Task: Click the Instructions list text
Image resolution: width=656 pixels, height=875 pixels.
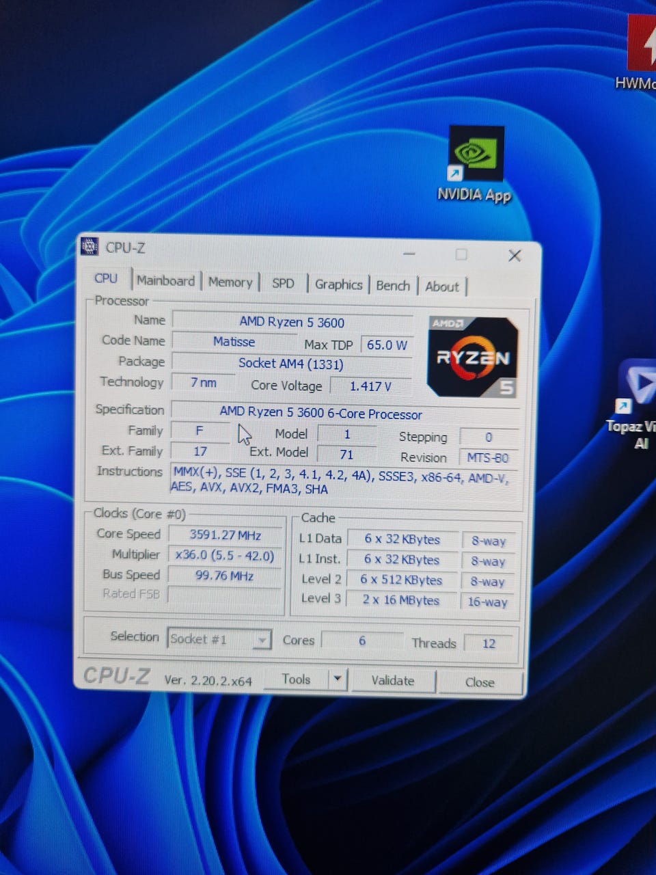Action: tap(342, 481)
